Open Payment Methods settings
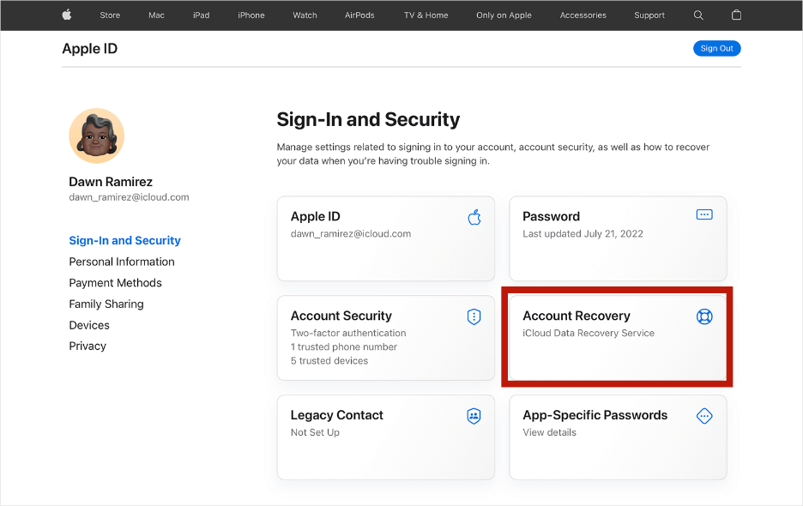The height and width of the screenshot is (506, 803). (x=115, y=282)
